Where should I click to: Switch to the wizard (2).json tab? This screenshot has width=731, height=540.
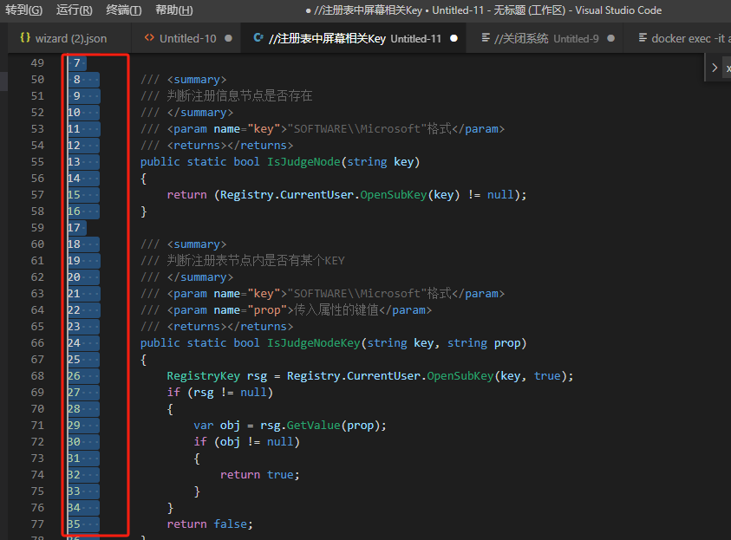[71, 38]
